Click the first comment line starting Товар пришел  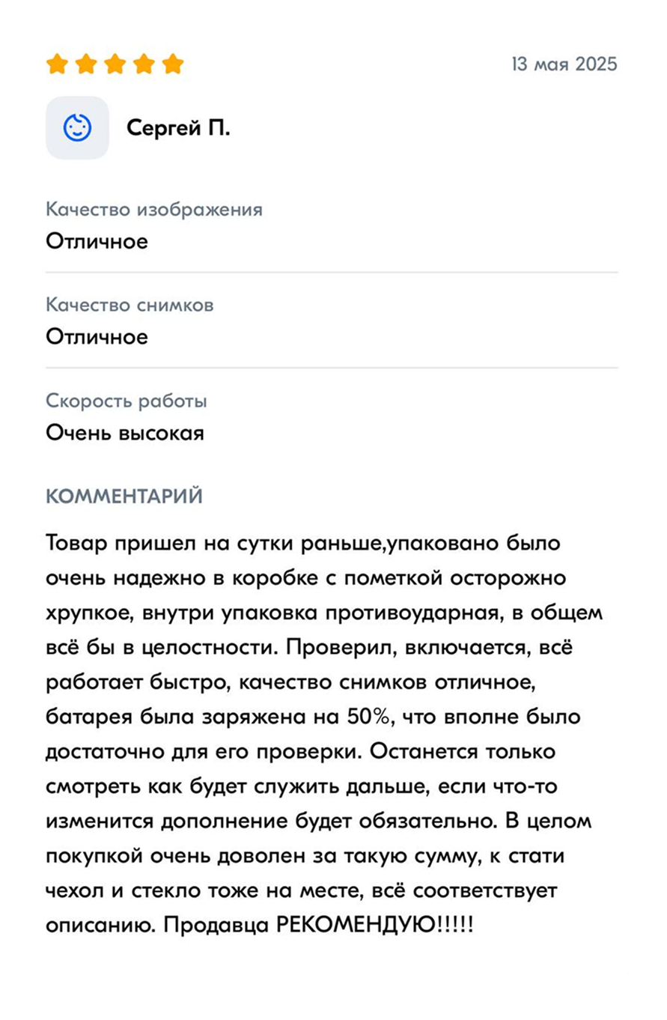click(x=303, y=542)
